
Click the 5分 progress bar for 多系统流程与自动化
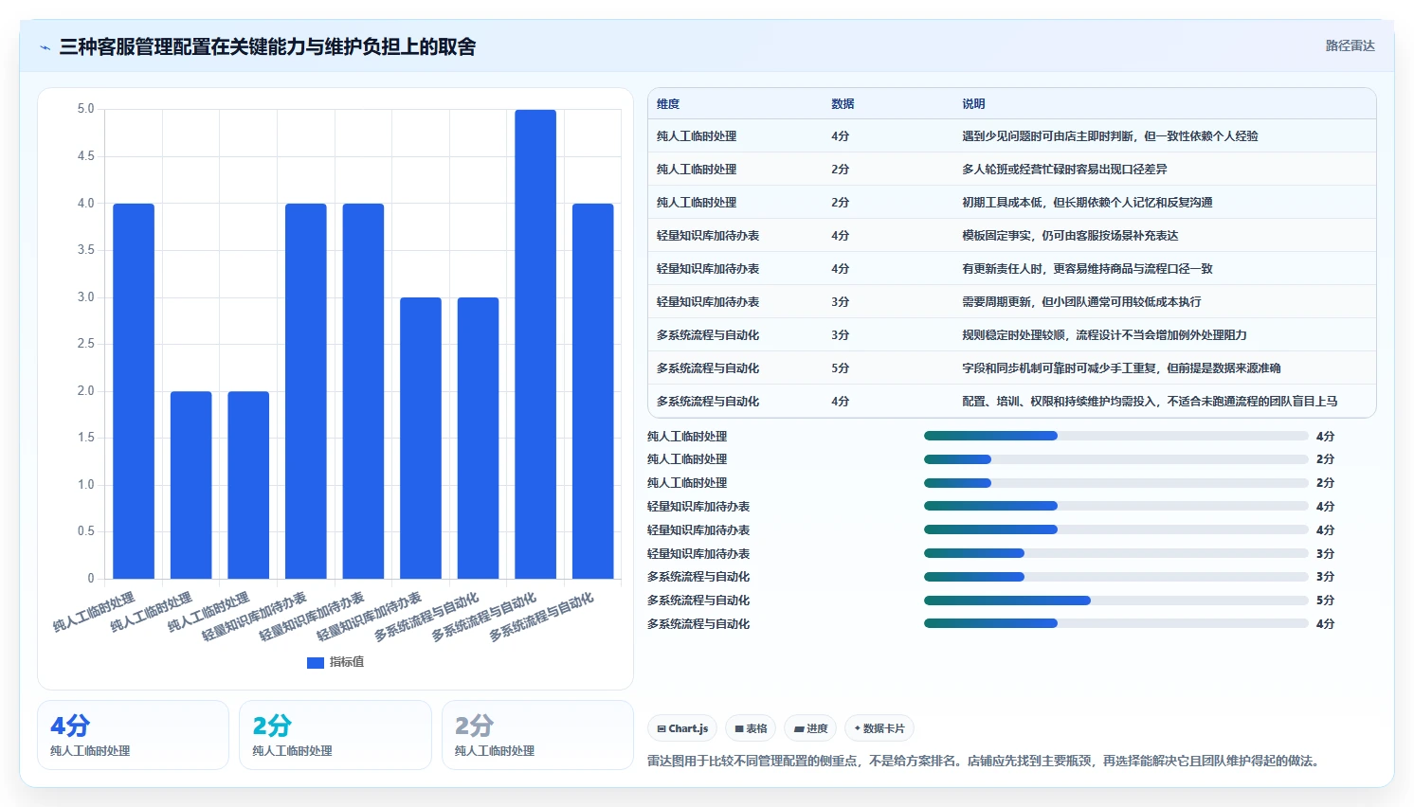[x=1116, y=601]
